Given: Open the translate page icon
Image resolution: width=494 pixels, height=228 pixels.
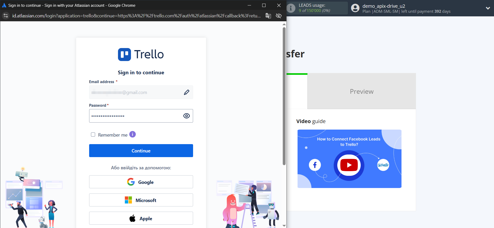Looking at the screenshot, I should pos(268,16).
